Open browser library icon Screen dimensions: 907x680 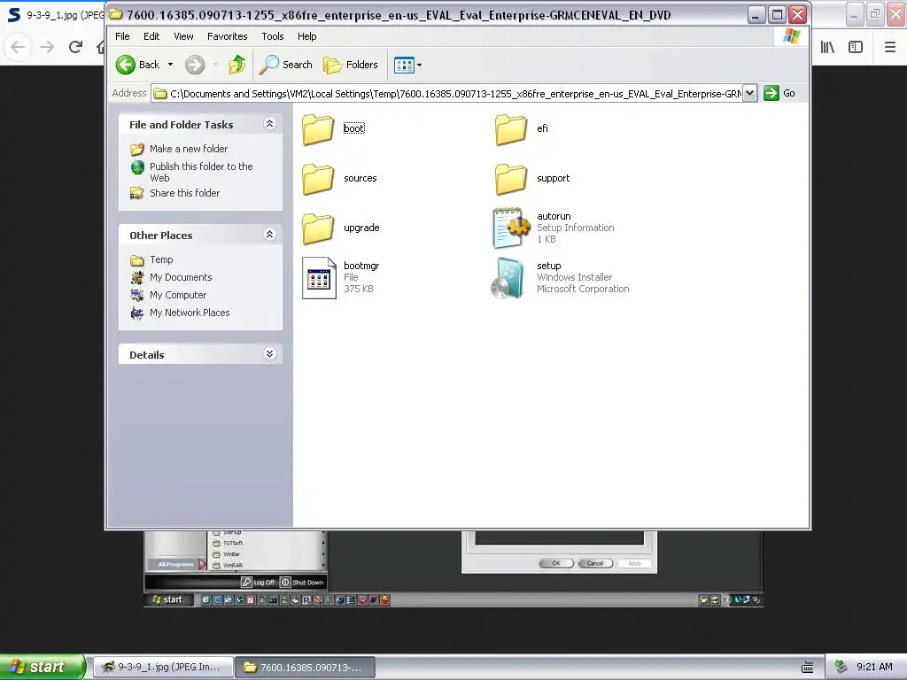click(827, 47)
